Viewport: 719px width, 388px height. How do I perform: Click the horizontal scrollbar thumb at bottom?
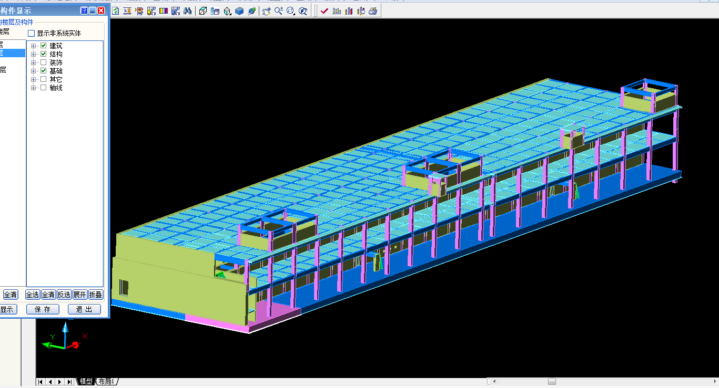click(552, 382)
